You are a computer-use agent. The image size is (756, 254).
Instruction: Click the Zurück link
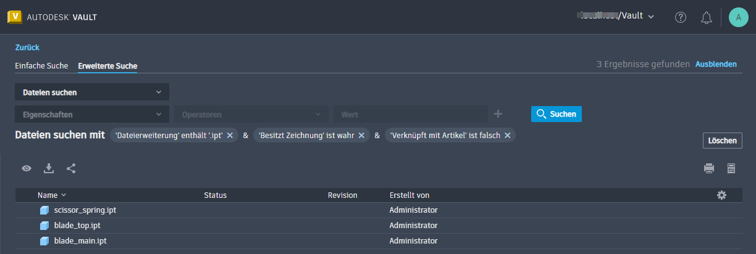pyautogui.click(x=27, y=47)
